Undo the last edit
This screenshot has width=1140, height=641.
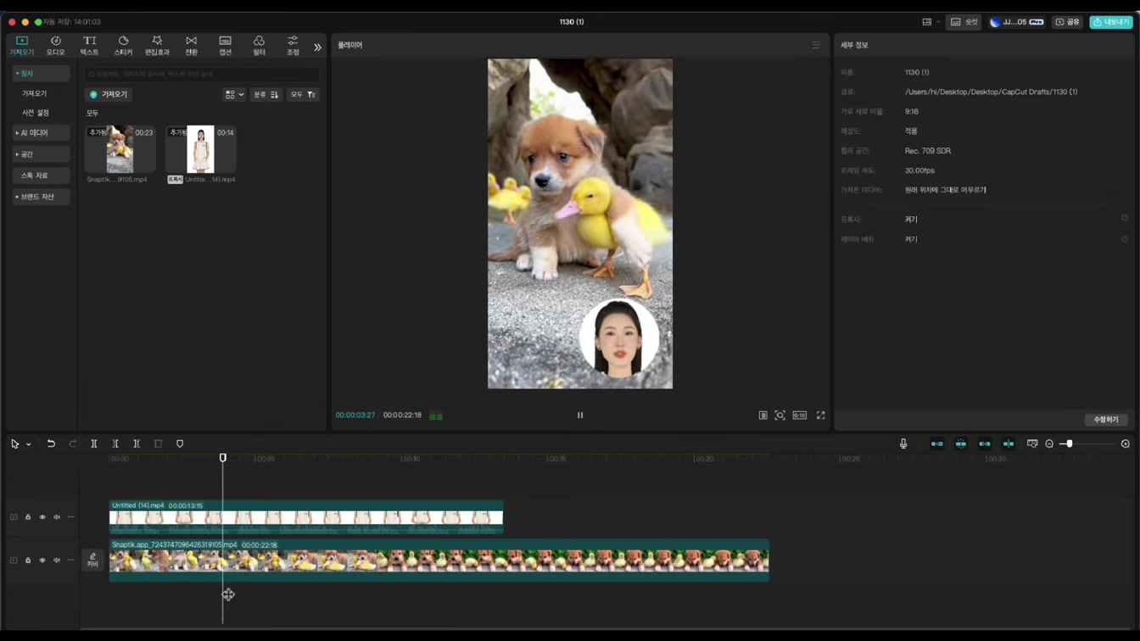click(51, 444)
